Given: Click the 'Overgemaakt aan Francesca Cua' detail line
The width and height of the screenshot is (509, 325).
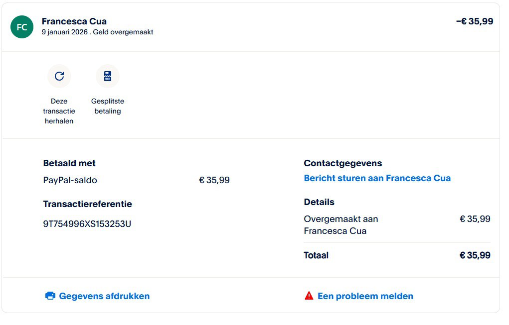Looking at the screenshot, I should click(x=341, y=225).
